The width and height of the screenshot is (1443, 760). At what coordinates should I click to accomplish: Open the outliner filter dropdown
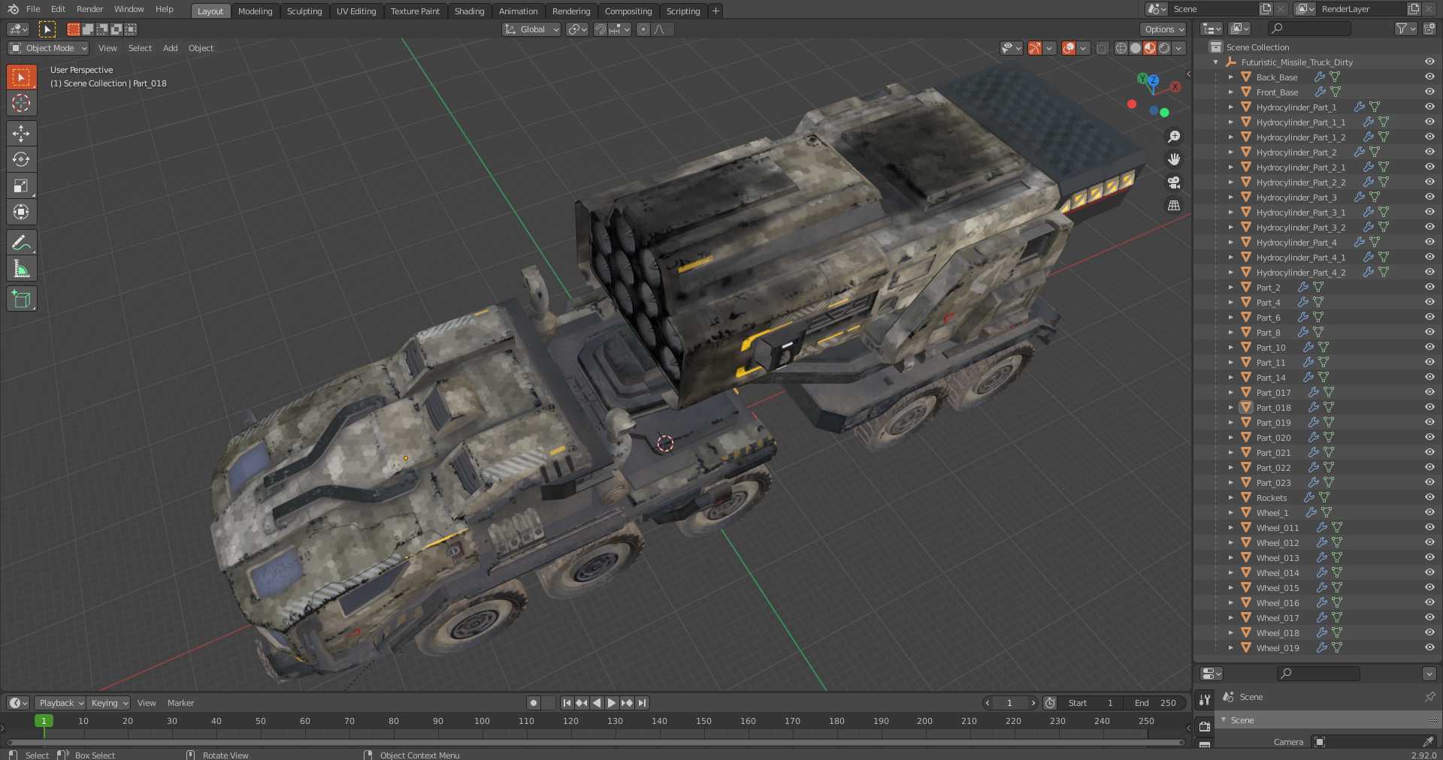(1405, 29)
